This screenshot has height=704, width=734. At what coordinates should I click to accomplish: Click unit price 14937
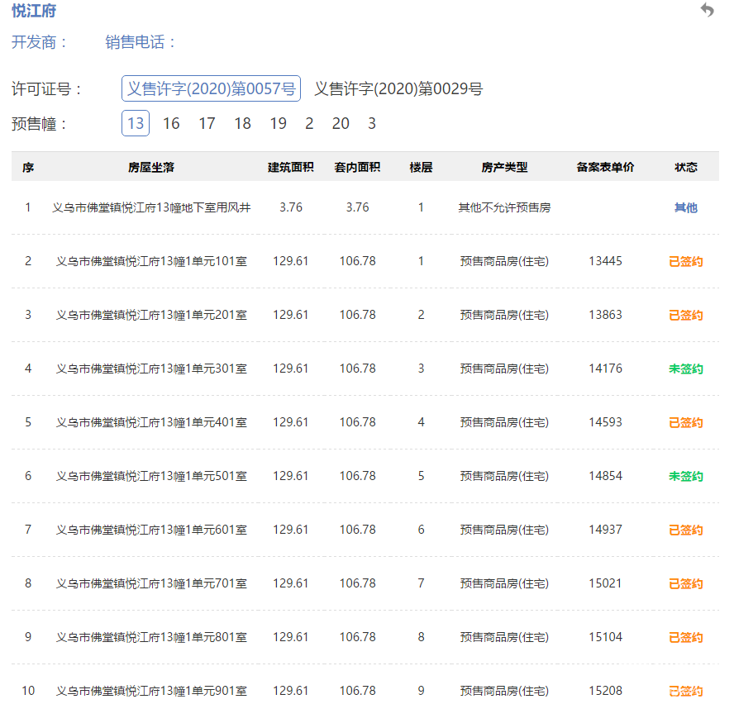coord(605,530)
